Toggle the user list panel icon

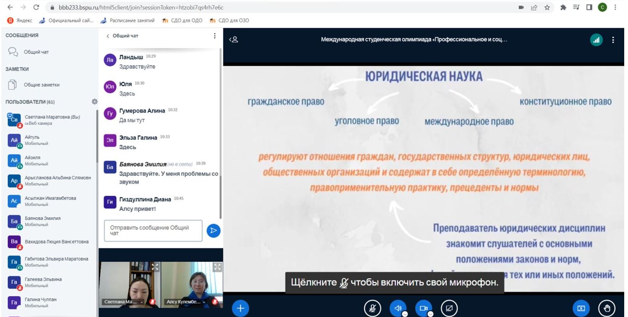tap(233, 40)
